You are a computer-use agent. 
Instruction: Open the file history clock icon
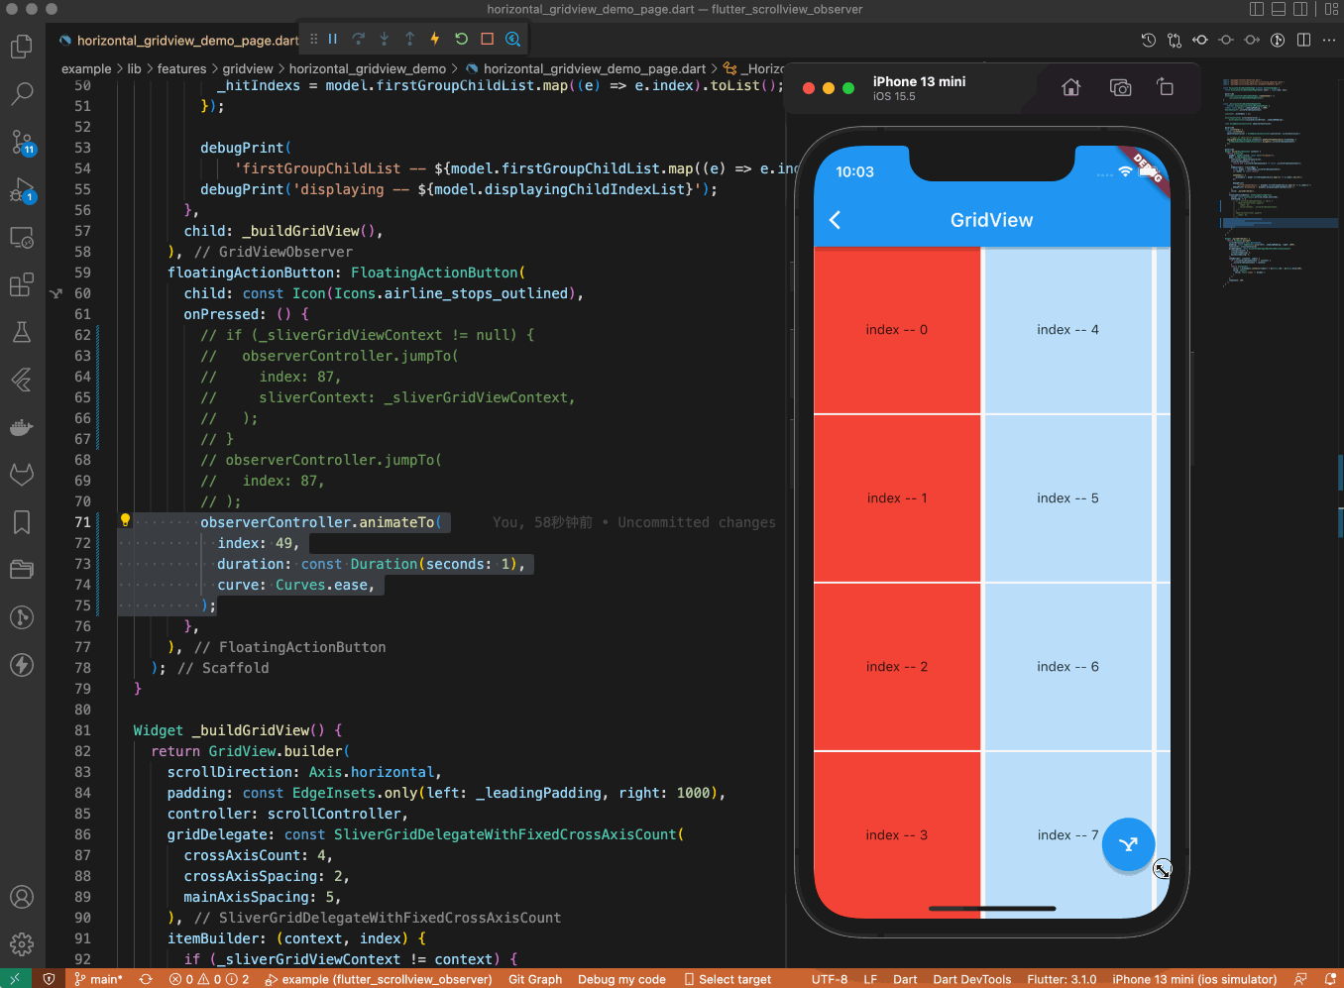1149,40
